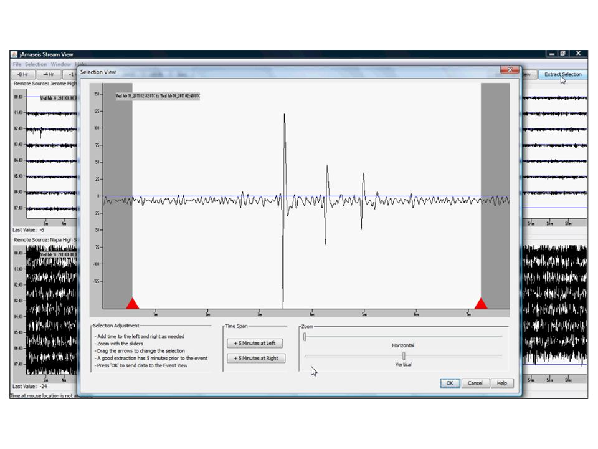The height and width of the screenshot is (449, 598).
Task: Click 'Remote Source: Jerome High' label
Action: (x=45, y=84)
